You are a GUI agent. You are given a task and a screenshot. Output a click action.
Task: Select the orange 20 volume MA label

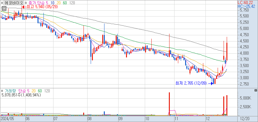(x=34, y=91)
